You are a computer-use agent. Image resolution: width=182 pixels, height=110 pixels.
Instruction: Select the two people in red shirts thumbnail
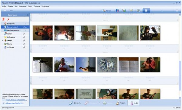150,65
